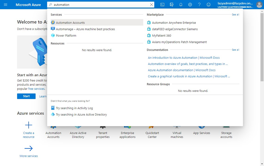This screenshot has width=264, height=166.
Task: Open An introduction to Azure Automation doc
Action: click(184, 58)
